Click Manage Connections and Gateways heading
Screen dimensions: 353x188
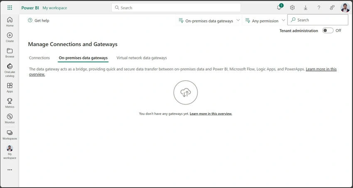tap(73, 44)
